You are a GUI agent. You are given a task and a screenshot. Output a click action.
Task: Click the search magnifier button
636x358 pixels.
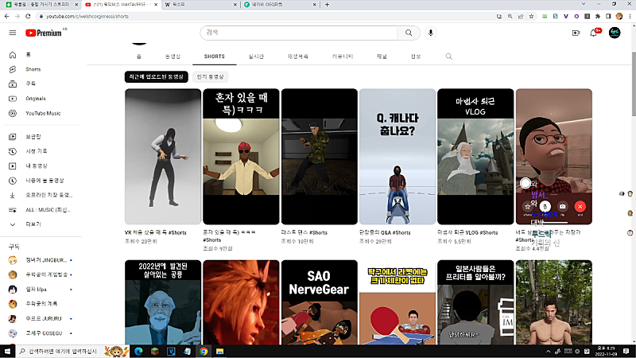point(409,33)
